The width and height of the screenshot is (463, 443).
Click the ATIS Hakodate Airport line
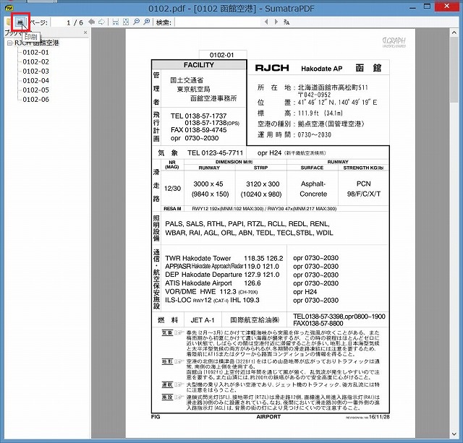click(x=213, y=283)
